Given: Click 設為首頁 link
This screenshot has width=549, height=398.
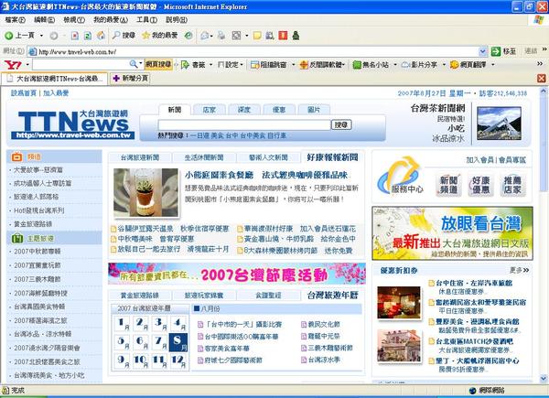Looking at the screenshot, I should [24, 93].
